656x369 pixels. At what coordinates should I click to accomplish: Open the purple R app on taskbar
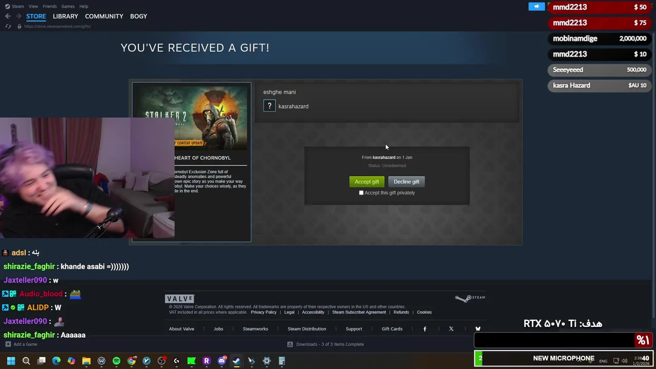207,361
